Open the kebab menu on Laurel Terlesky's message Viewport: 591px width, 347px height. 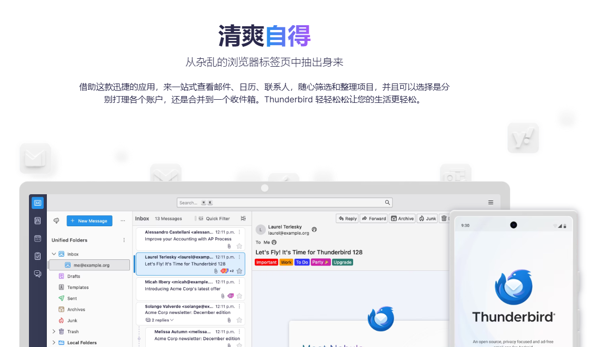239,257
